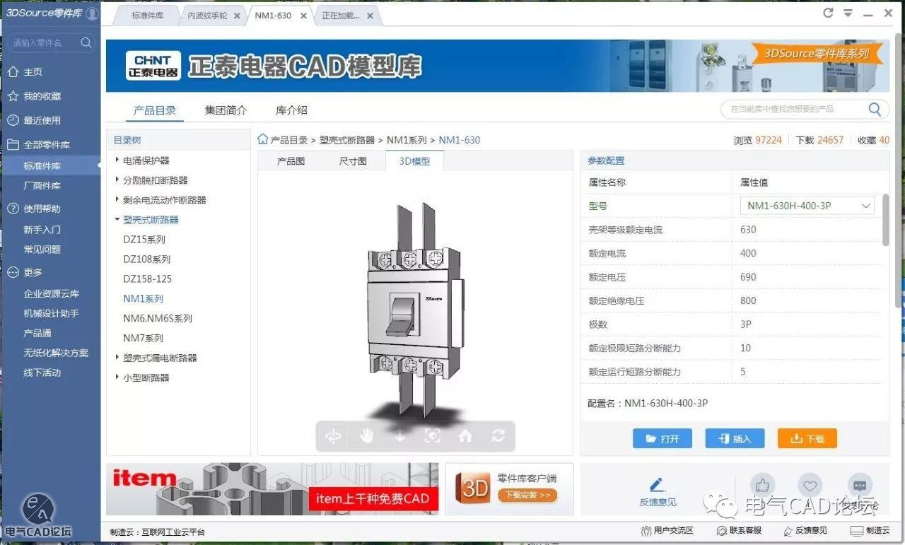The width and height of the screenshot is (905, 545).
Task: Open 反馈意见 in status bar
Action: coord(805,531)
